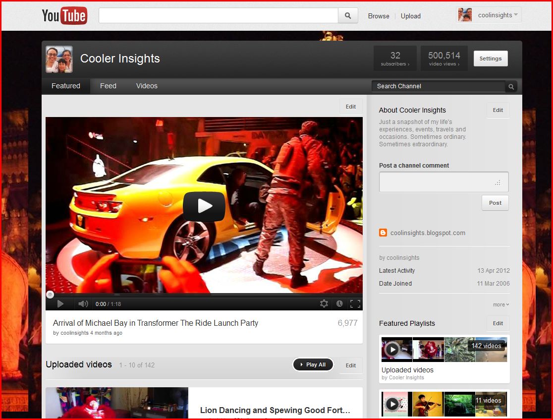
Task: Click the coolinsights uploader link under video title
Action: coord(74,333)
